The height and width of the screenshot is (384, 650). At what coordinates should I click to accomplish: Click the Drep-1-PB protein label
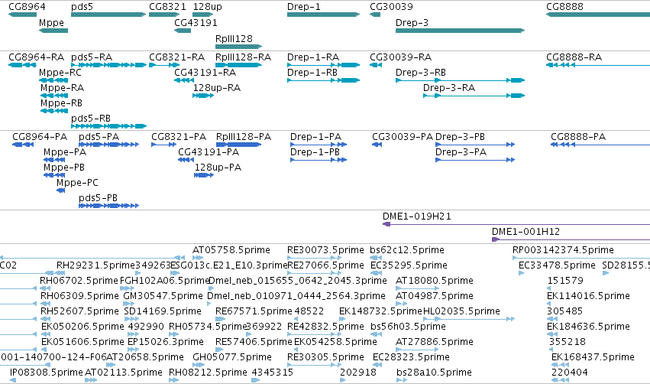(x=315, y=152)
